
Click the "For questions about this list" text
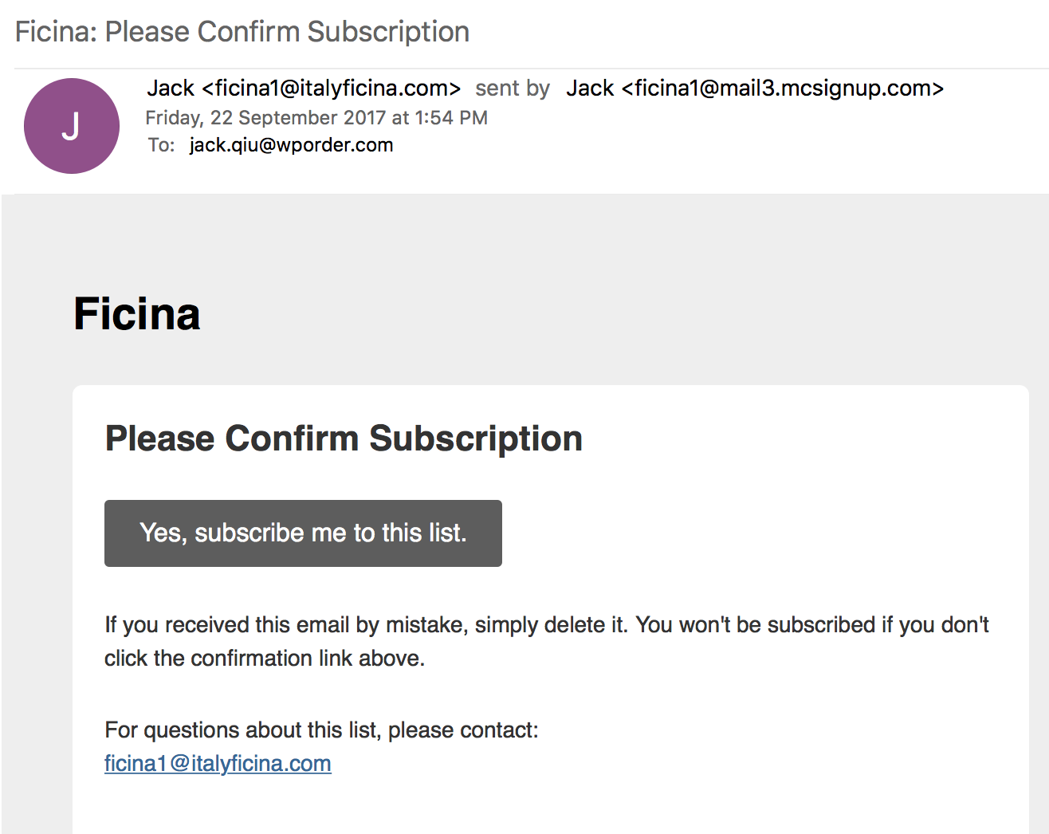(243, 730)
